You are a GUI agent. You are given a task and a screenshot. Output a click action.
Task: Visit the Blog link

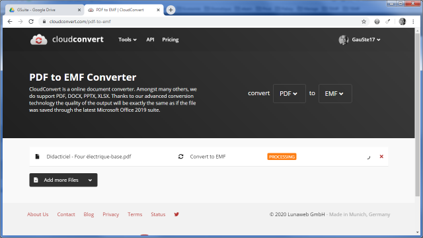(x=89, y=214)
